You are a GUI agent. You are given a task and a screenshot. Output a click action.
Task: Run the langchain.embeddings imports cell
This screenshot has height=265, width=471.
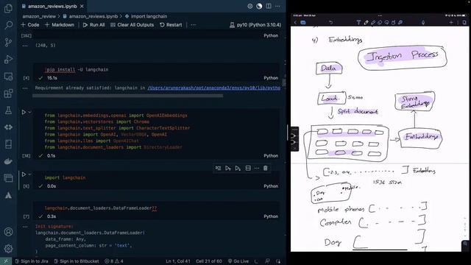pos(24,112)
